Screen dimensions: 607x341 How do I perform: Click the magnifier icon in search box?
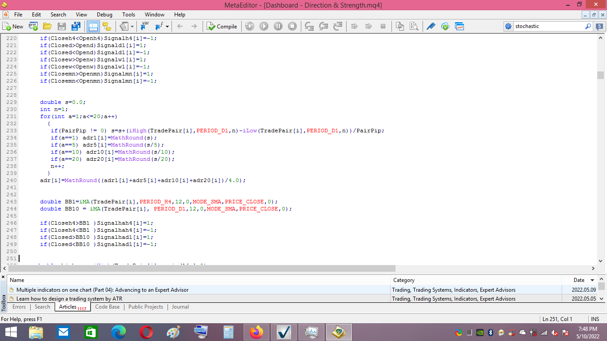pos(588,27)
